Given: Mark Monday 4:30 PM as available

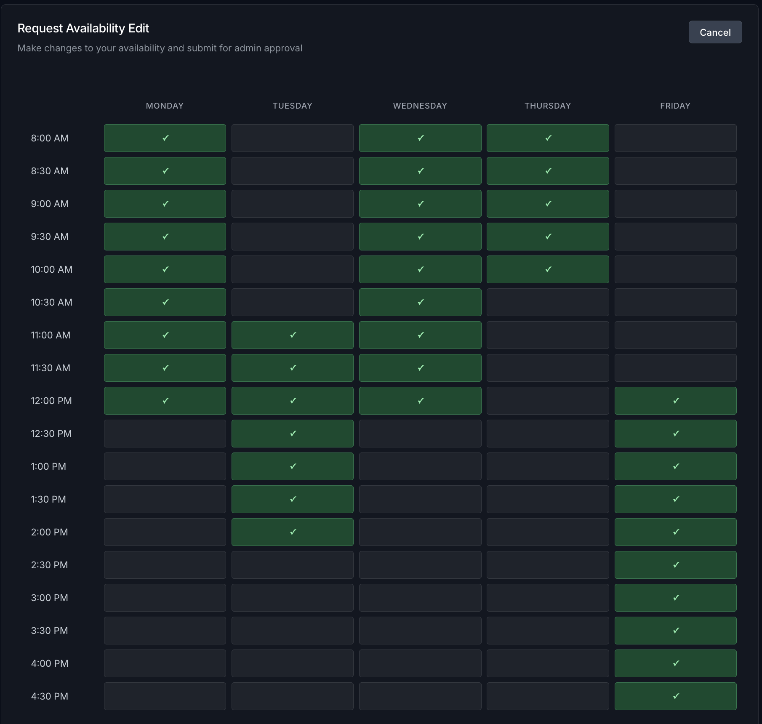Looking at the screenshot, I should tap(165, 696).
